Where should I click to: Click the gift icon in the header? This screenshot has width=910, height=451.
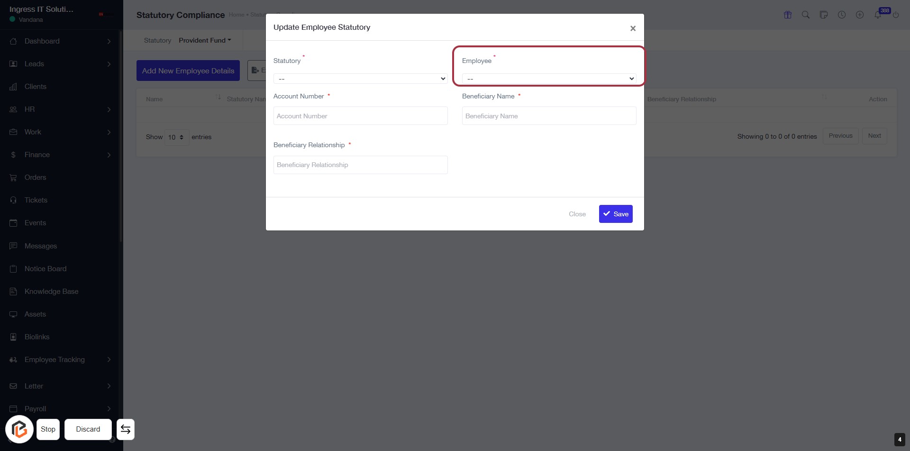[788, 15]
